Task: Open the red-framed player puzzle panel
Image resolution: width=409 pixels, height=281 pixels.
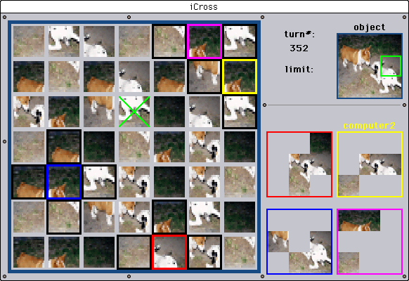Action: 299,164
